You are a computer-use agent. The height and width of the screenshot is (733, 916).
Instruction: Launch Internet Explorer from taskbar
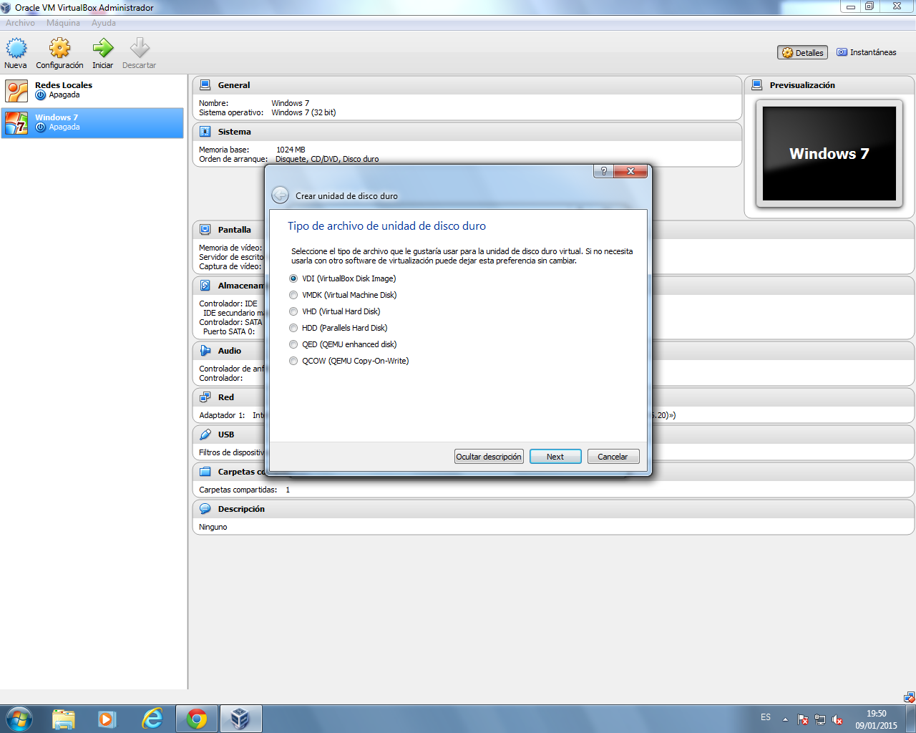click(152, 719)
